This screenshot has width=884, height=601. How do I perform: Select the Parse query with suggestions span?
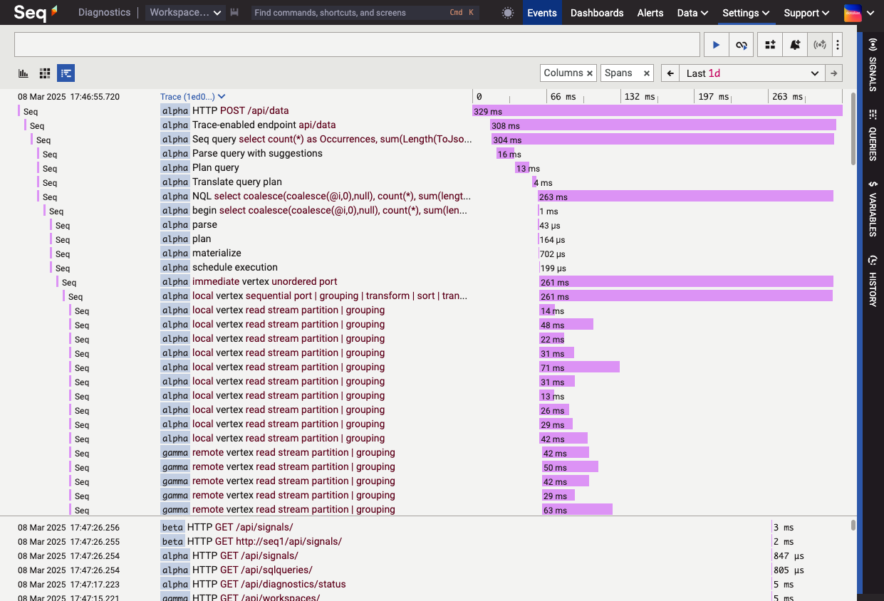point(257,154)
